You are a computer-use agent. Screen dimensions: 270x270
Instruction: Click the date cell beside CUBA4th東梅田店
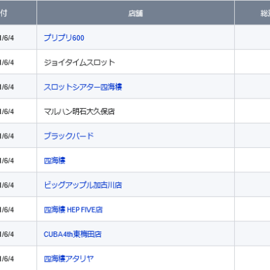click(18, 234)
